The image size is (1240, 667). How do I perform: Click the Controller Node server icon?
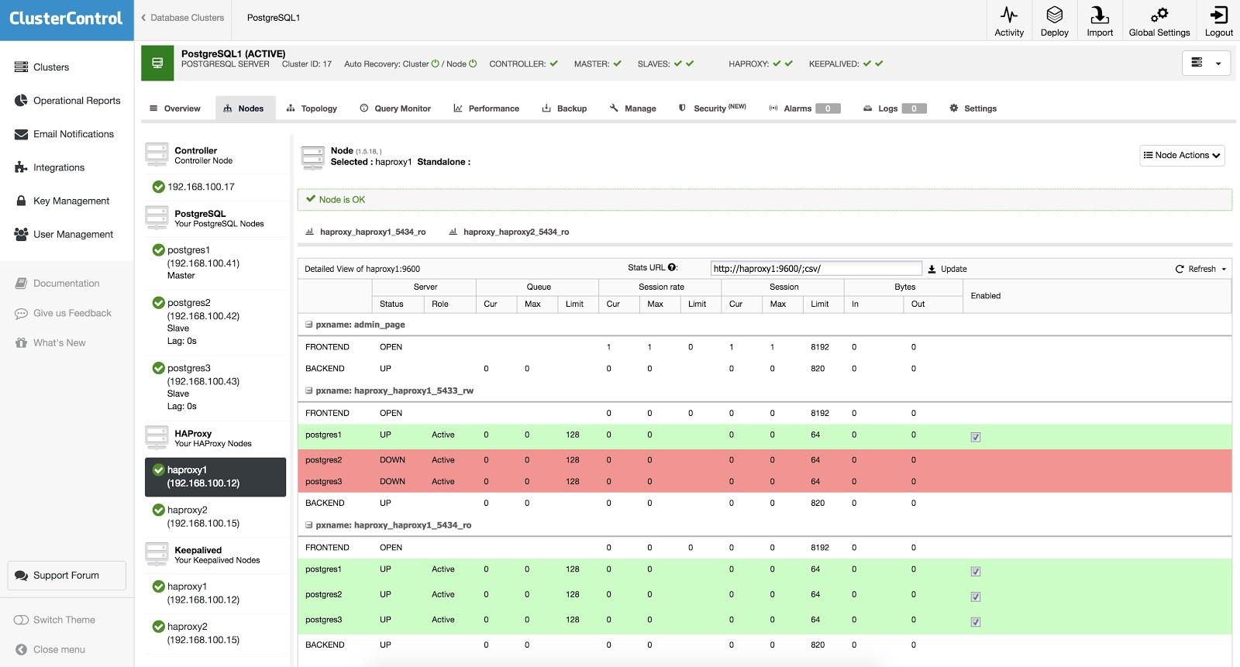coord(157,155)
